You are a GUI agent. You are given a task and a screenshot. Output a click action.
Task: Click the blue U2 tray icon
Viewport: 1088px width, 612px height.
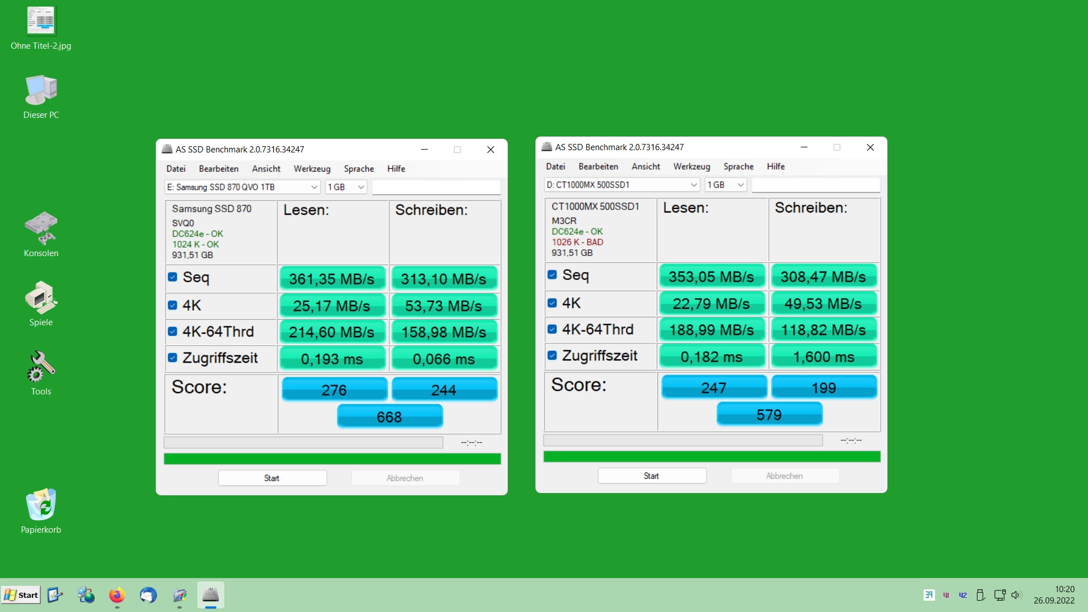coord(963,595)
